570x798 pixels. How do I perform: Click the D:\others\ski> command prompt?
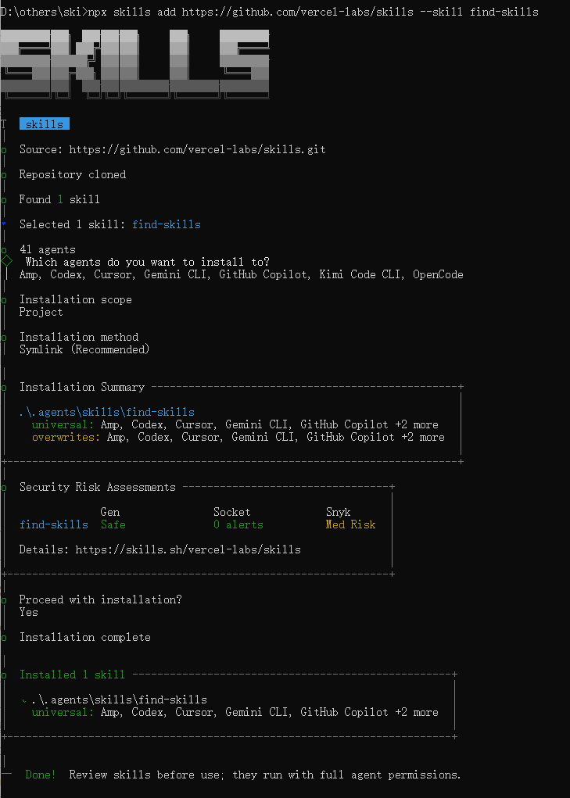pos(45,11)
